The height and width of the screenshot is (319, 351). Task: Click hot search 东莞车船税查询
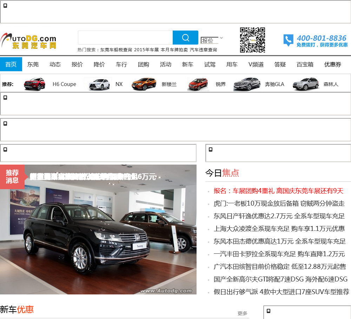coord(116,50)
